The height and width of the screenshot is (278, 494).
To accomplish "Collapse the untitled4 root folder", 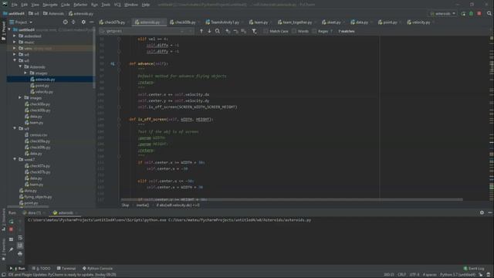I will 9,29.
